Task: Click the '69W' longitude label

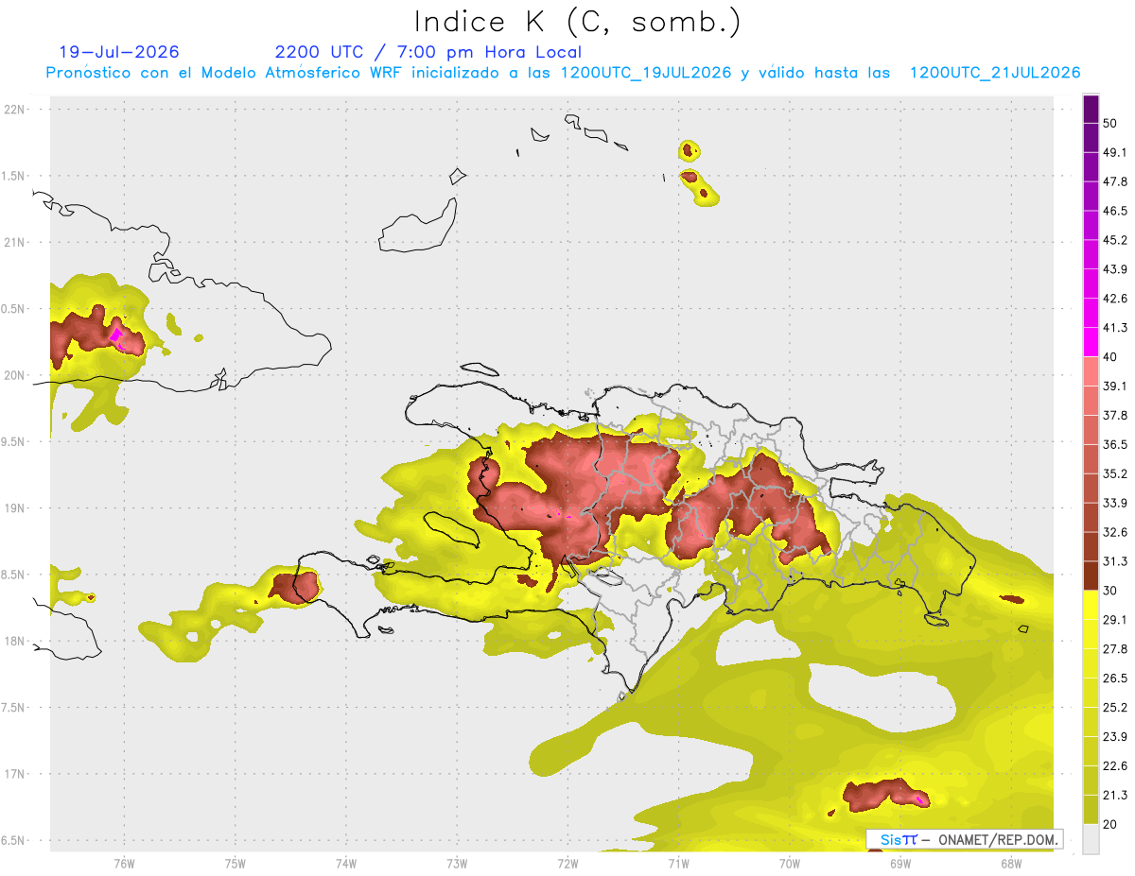Action: (900, 864)
